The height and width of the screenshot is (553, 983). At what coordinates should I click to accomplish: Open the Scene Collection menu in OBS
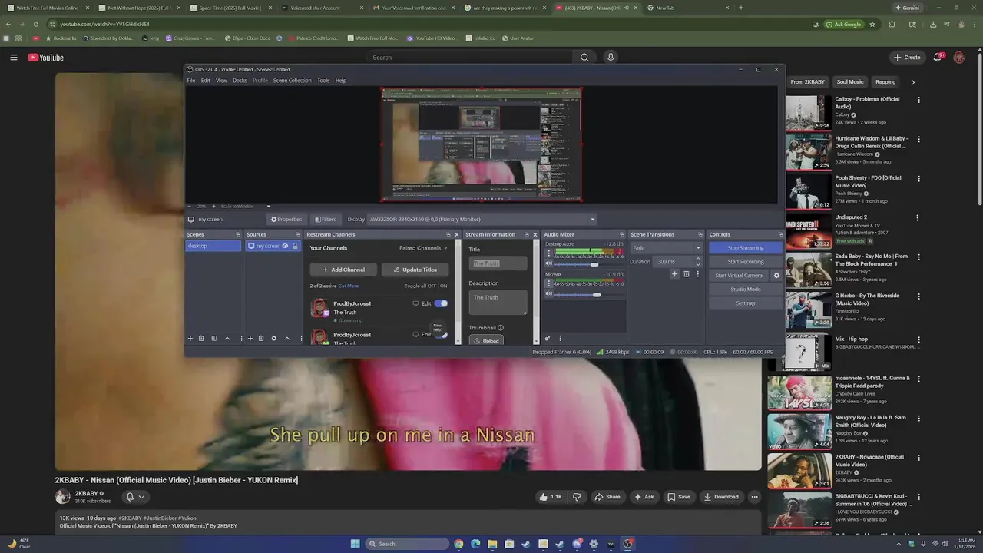pyautogui.click(x=293, y=80)
